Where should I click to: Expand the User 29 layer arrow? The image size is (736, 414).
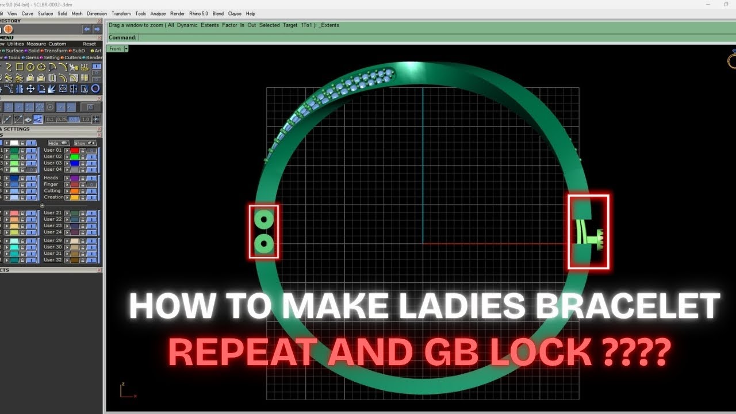[x=67, y=240]
